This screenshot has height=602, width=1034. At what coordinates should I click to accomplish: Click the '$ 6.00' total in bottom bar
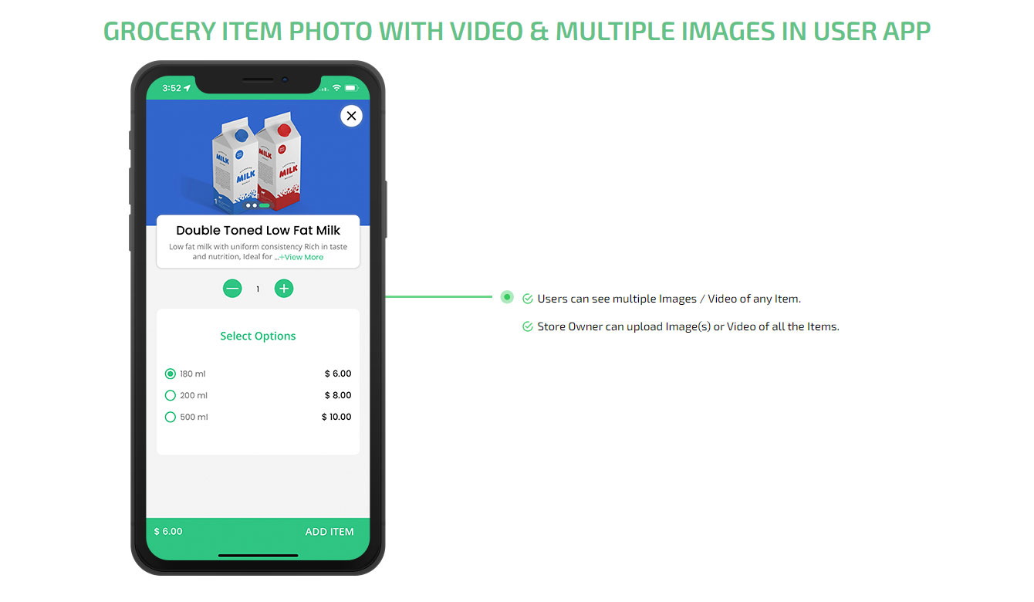(x=168, y=532)
